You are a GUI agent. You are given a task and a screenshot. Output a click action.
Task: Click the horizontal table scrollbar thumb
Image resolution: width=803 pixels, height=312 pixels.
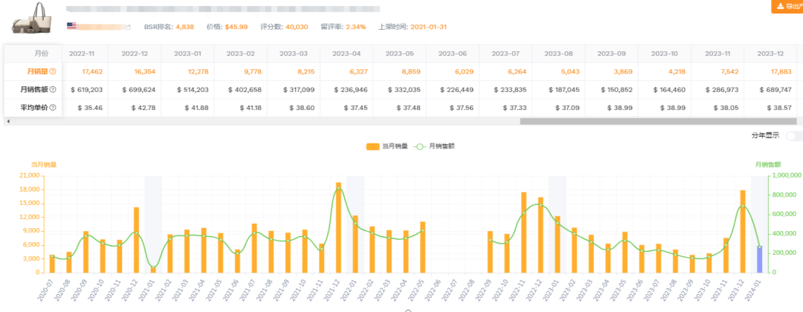point(658,121)
